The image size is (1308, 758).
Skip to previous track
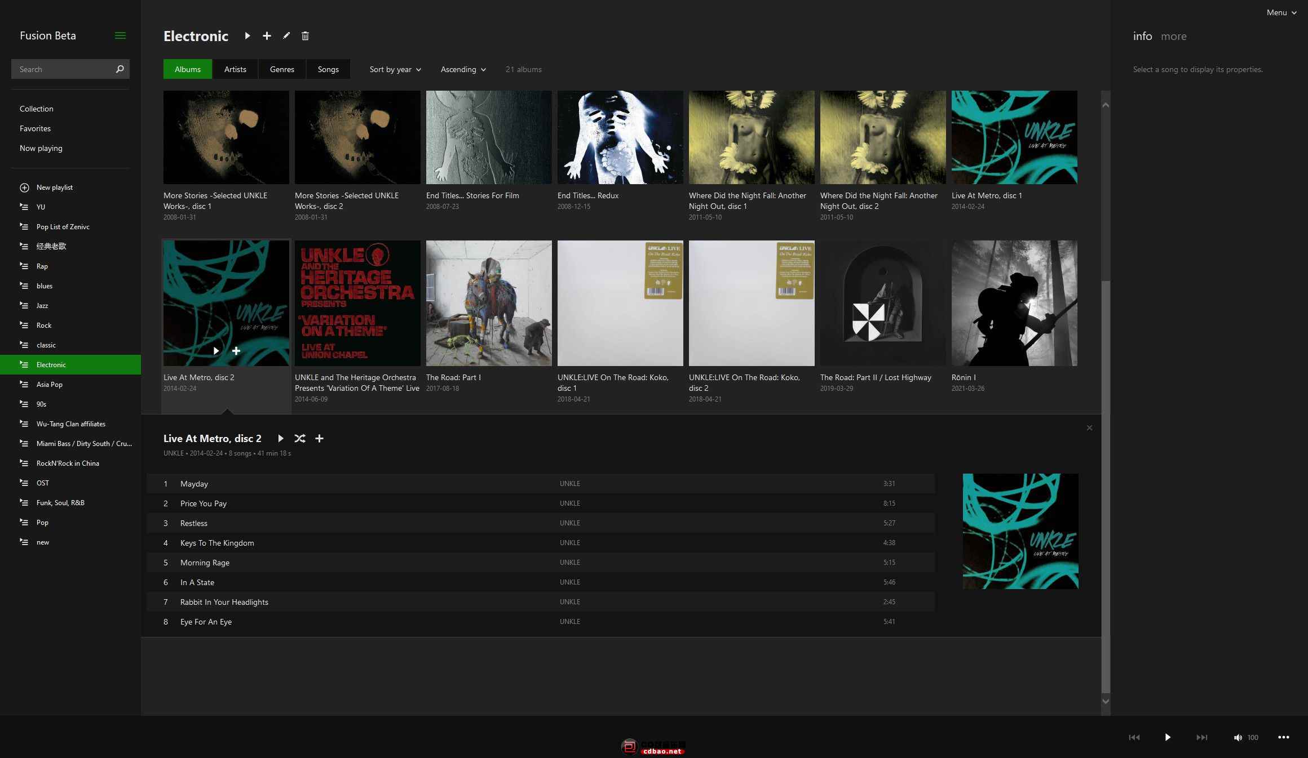[x=1134, y=737]
